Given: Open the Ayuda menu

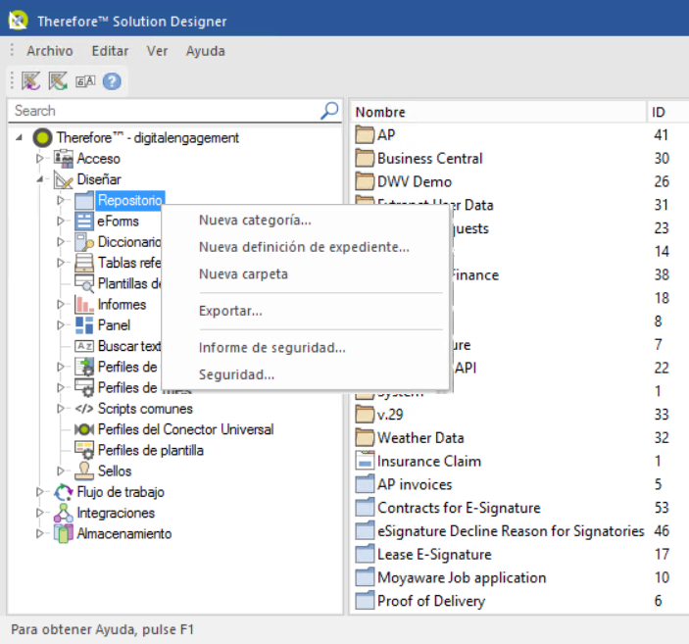Looking at the screenshot, I should 205,51.
